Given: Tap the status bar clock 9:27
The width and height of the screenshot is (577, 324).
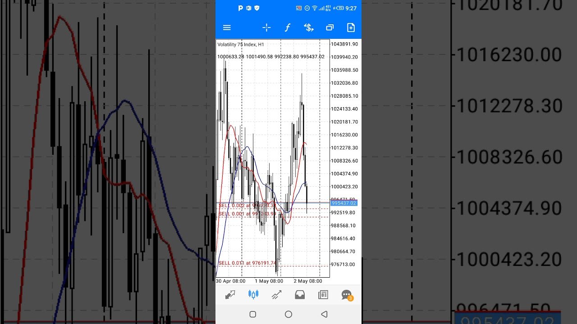Looking at the screenshot, I should click(351, 8).
